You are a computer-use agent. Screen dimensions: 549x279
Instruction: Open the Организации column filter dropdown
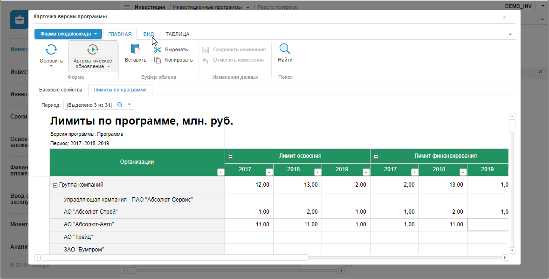[x=220, y=172]
